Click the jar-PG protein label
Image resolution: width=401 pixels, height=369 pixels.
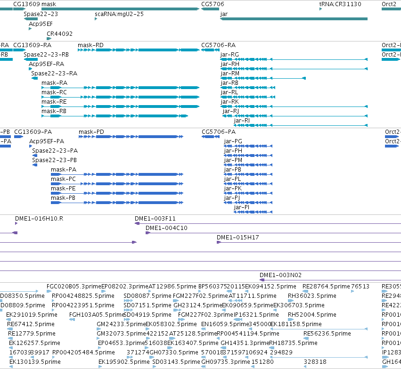(x=233, y=141)
